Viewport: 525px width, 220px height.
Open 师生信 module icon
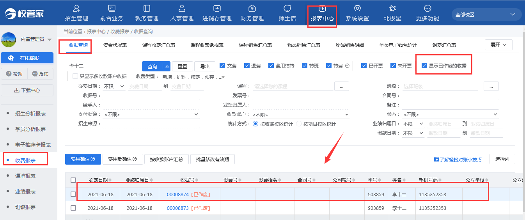pos(287,8)
